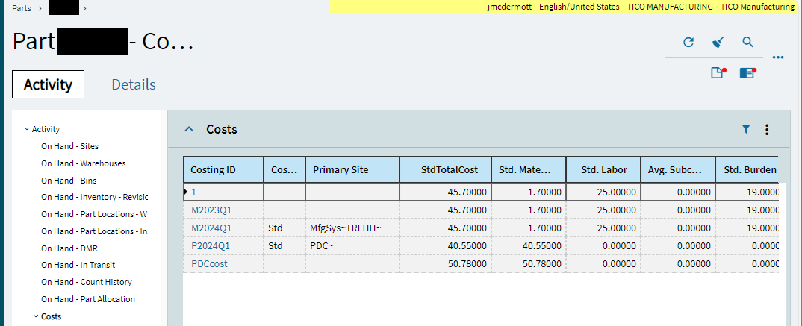Click English/United States language label
The height and width of the screenshot is (326, 802).
[579, 7]
